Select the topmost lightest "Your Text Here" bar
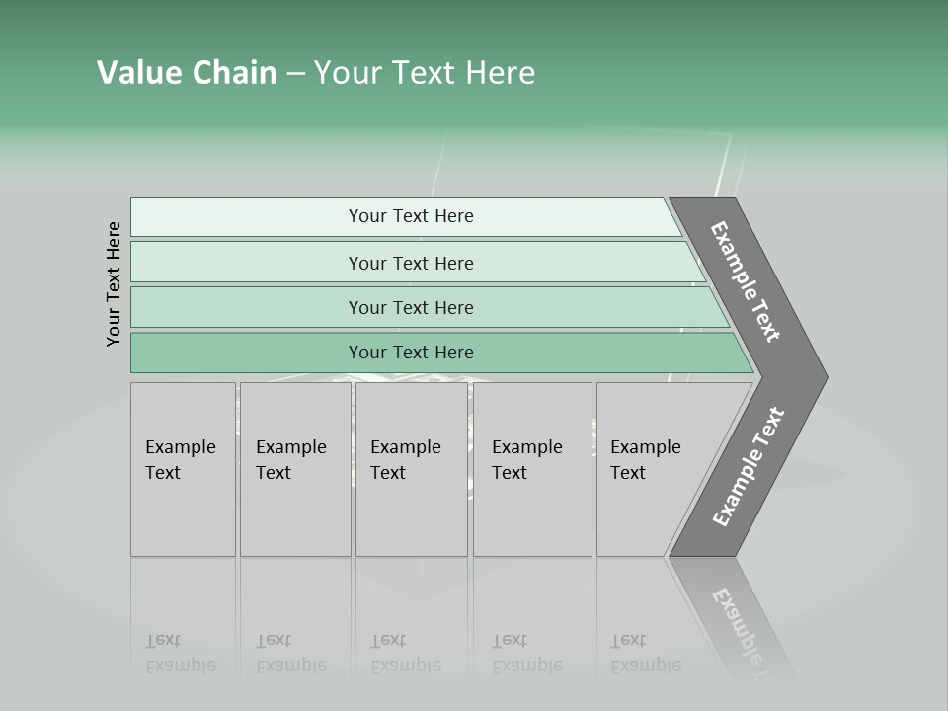Viewport: 948px width, 711px height. point(410,216)
